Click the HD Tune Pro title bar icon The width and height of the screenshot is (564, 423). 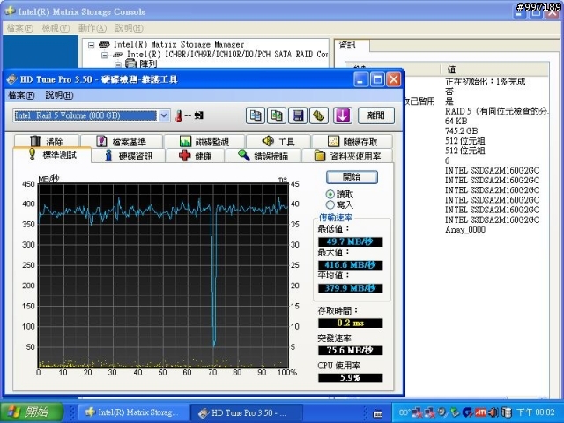click(x=11, y=79)
